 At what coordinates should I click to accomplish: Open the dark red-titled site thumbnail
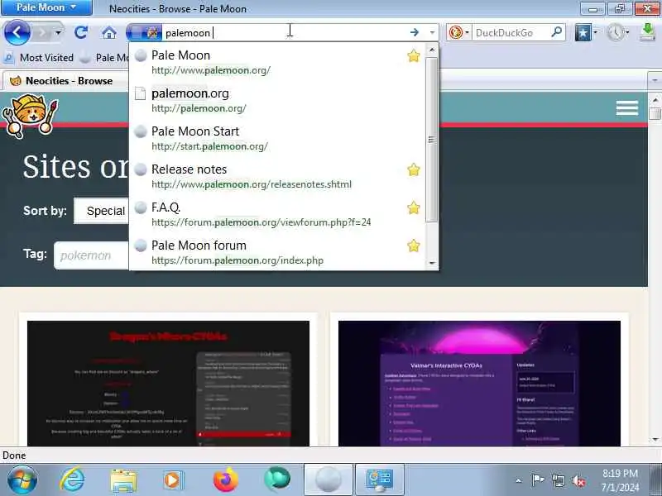(x=168, y=384)
